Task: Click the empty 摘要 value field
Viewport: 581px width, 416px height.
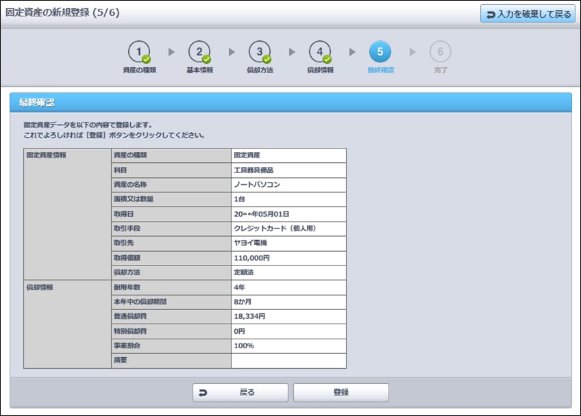Action: point(288,361)
